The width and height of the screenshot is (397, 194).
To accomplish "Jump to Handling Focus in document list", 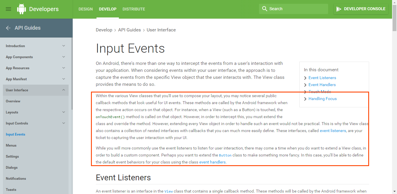I will (323, 99).
